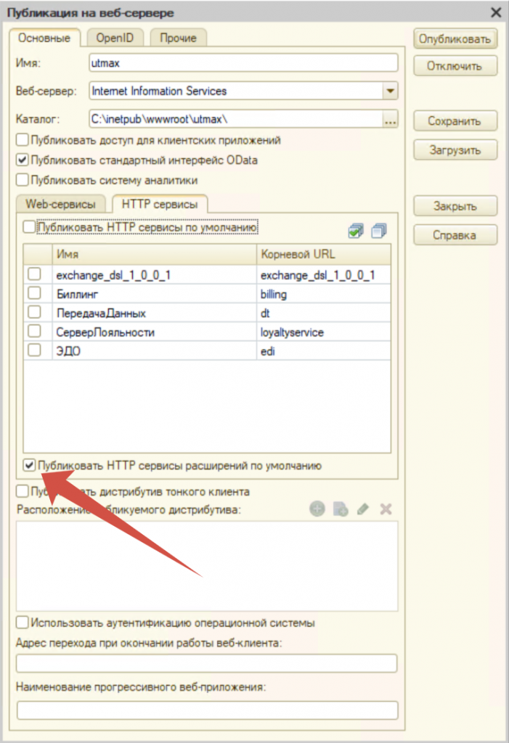Enable Публиковать систему аналитики

22,180
